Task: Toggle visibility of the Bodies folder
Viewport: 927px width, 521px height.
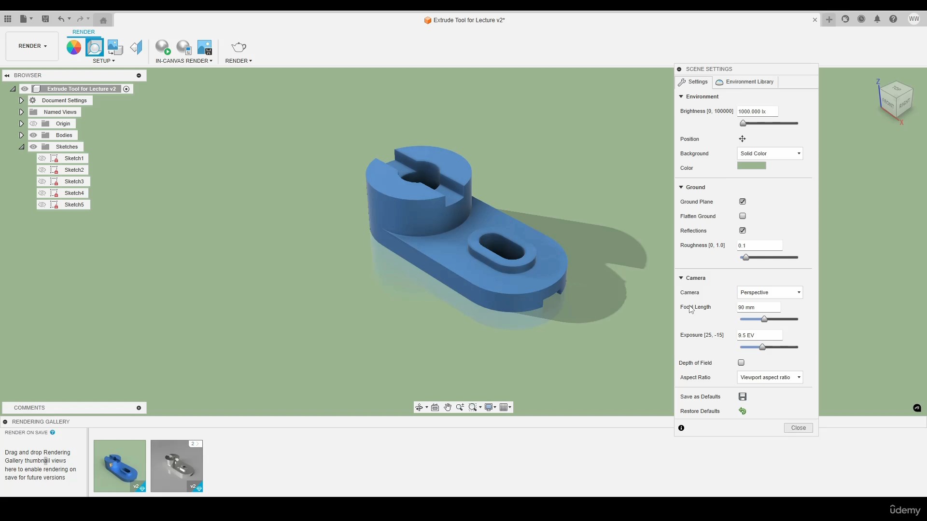Action: coord(33,135)
